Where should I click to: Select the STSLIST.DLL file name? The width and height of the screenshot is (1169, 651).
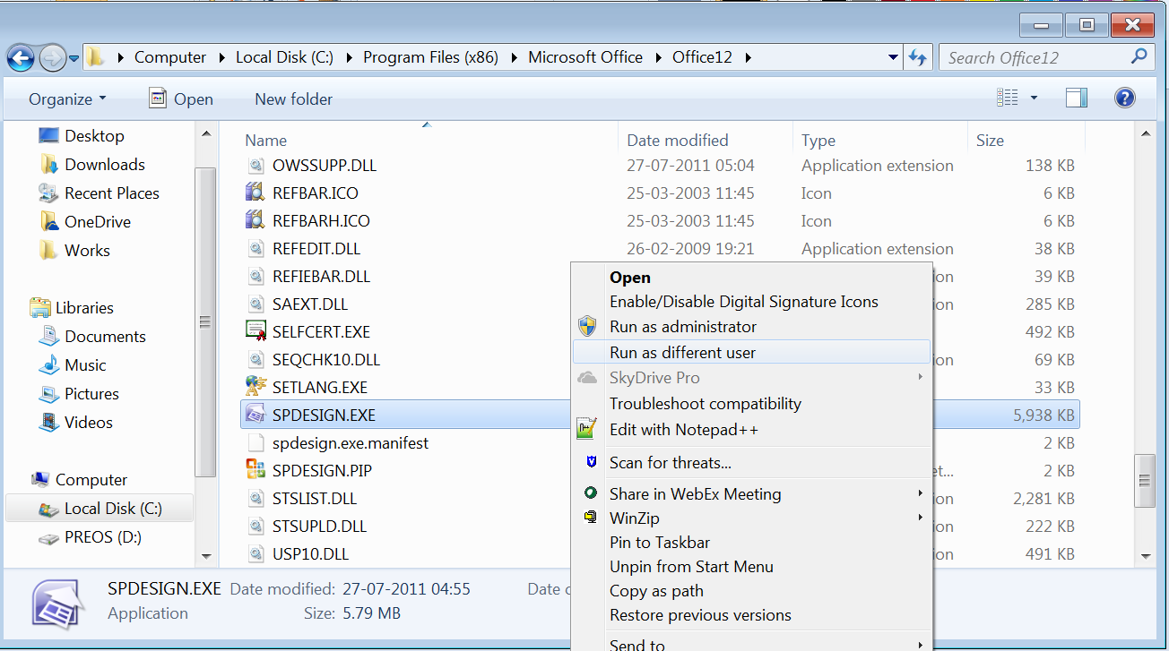tap(315, 498)
